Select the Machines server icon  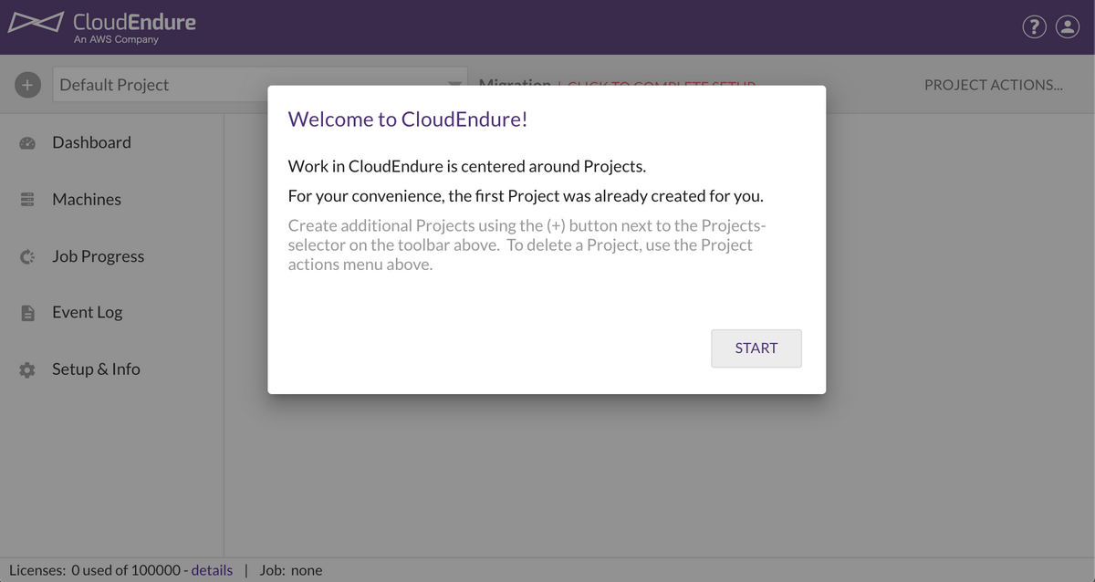27,200
